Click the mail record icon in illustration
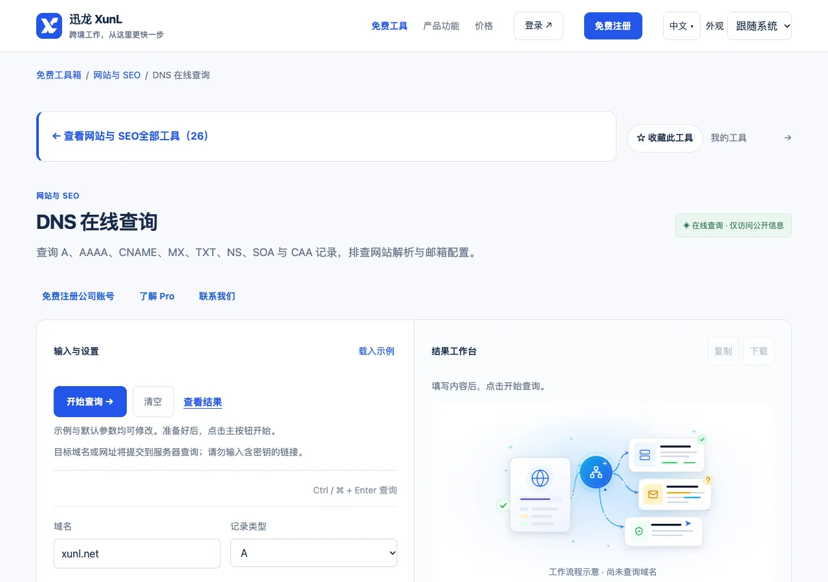The height and width of the screenshot is (582, 828). tap(653, 495)
